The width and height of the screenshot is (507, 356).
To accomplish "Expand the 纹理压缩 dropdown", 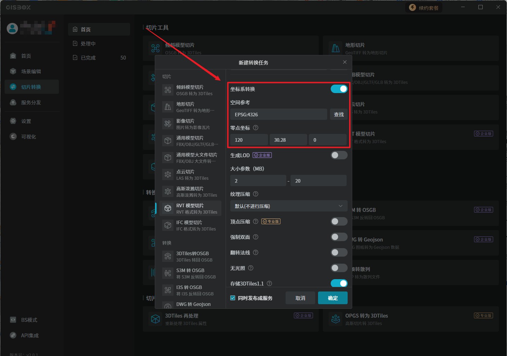I will pos(288,206).
